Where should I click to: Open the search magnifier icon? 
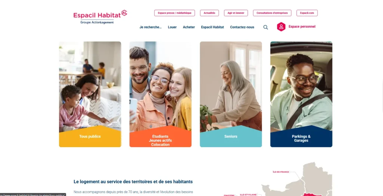pyautogui.click(x=266, y=27)
